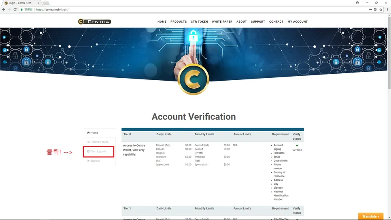Click the Tier 0 Monthly Limits column header
The height and width of the screenshot is (220, 391).
tap(204, 135)
